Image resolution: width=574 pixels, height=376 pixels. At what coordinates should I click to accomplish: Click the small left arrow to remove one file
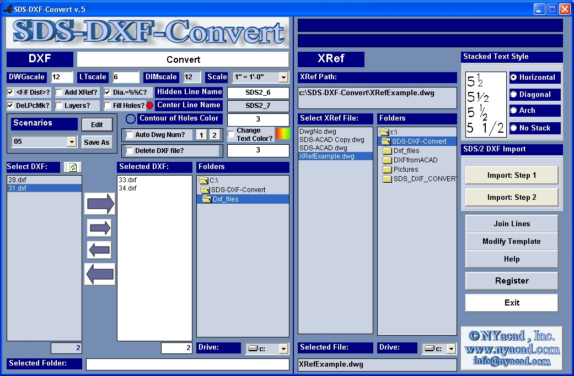(x=100, y=250)
